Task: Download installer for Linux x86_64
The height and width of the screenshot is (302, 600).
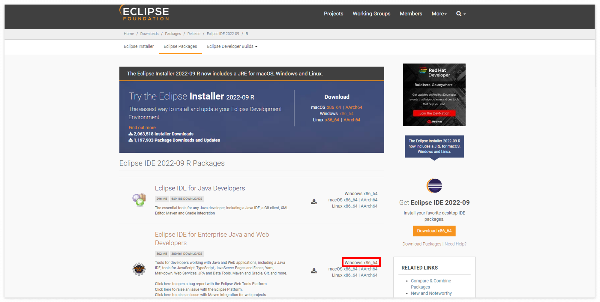Action: pyautogui.click(x=332, y=120)
